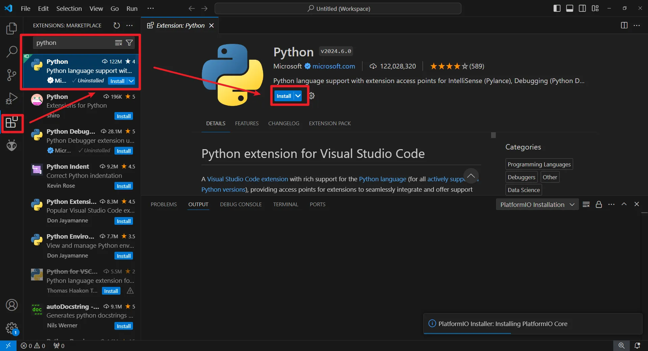648x351 pixels.
Task: Click the filter extensions funnel icon
Action: pos(129,43)
